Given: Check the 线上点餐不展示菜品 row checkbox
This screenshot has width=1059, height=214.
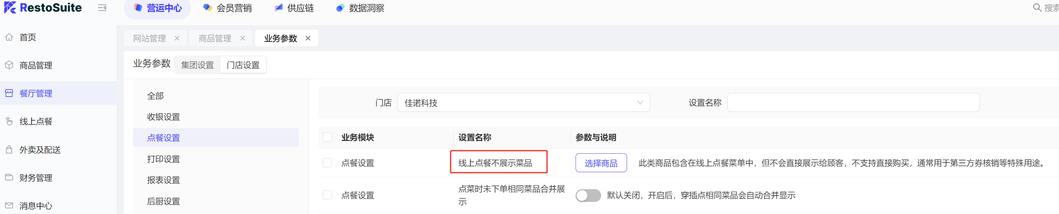Looking at the screenshot, I should 327,163.
